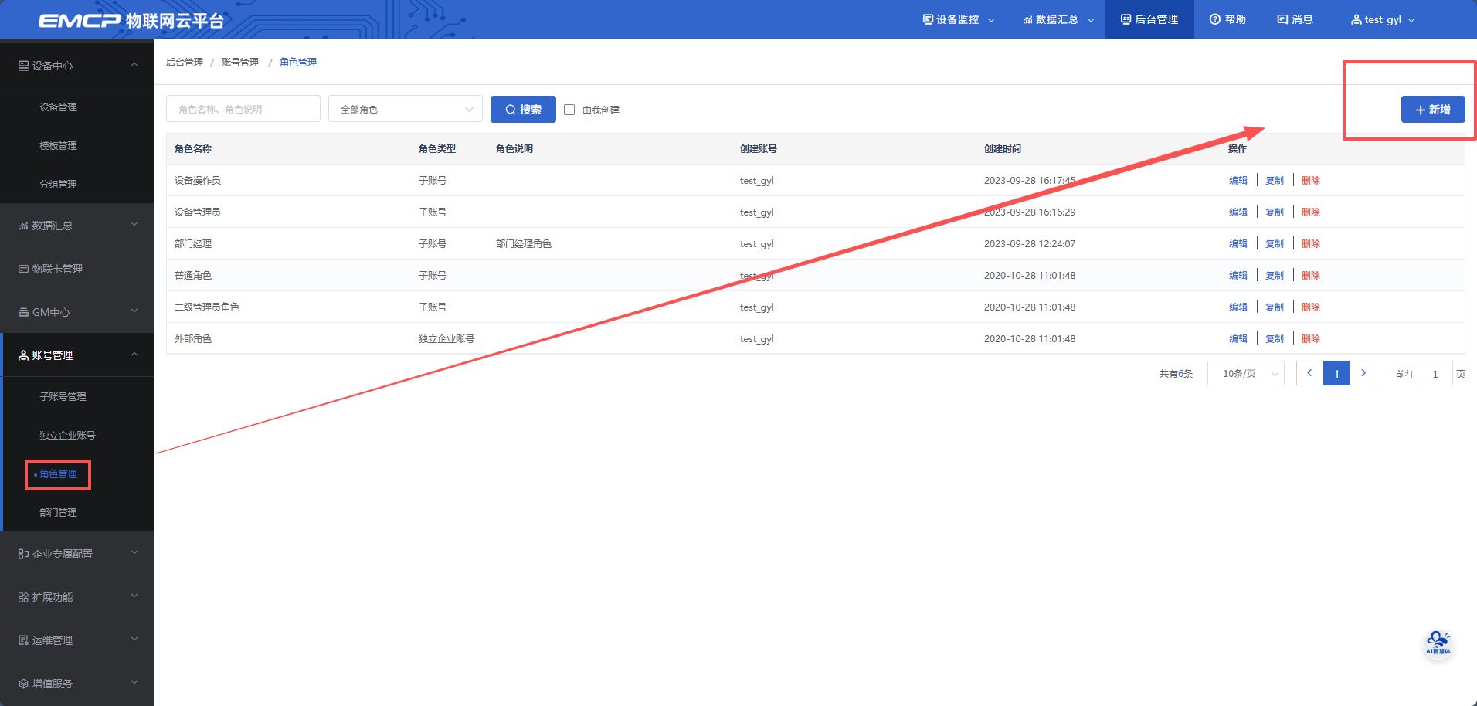Expand the 增值服务 section arrow
Viewport: 1477px width, 706px height.
(x=134, y=683)
